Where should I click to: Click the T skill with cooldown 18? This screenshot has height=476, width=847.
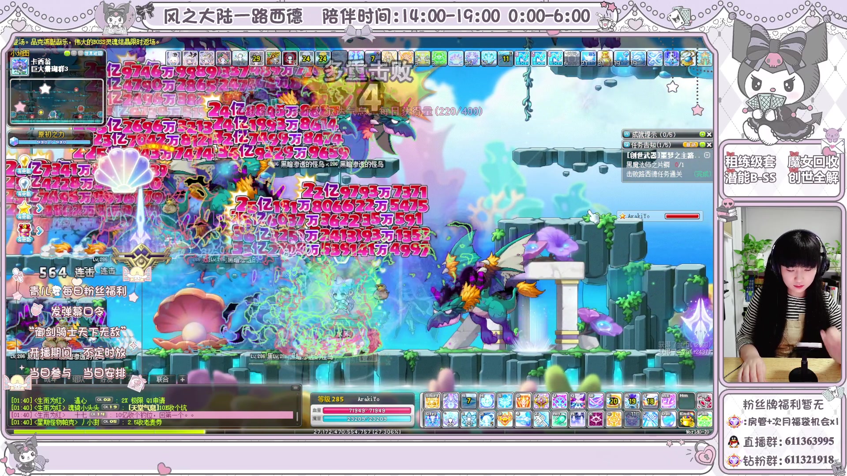coord(649,401)
